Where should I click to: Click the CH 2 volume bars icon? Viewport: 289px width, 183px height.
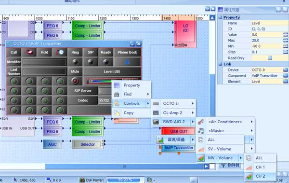click(x=249, y=176)
